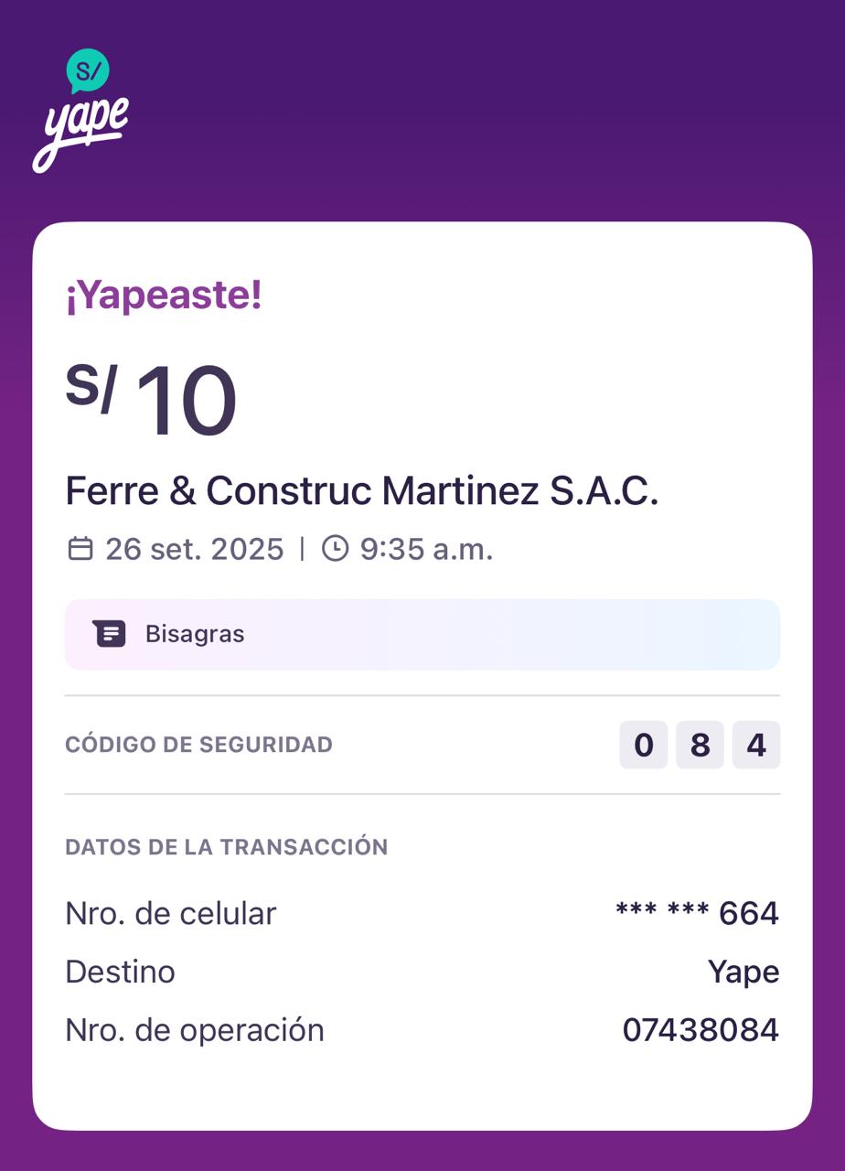Tap the Destino value Yape

click(743, 972)
